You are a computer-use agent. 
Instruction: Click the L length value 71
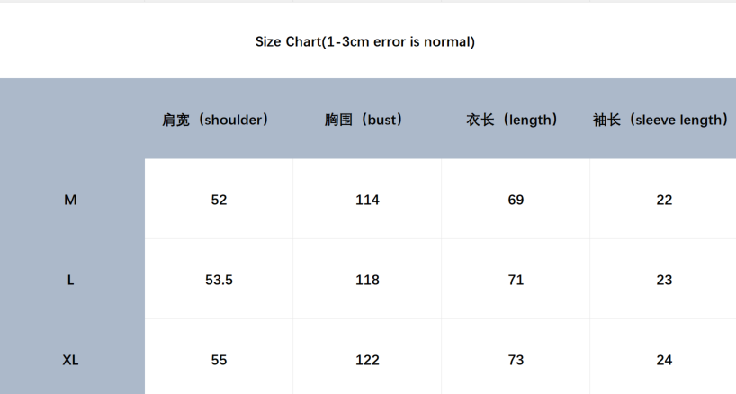(x=516, y=280)
